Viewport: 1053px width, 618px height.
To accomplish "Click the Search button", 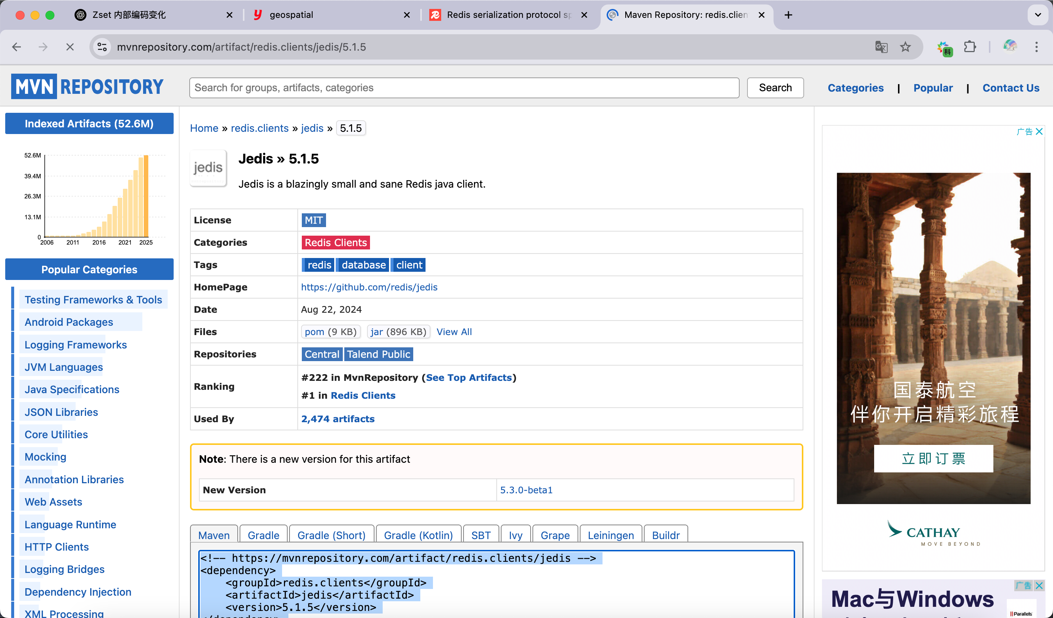I will [775, 88].
